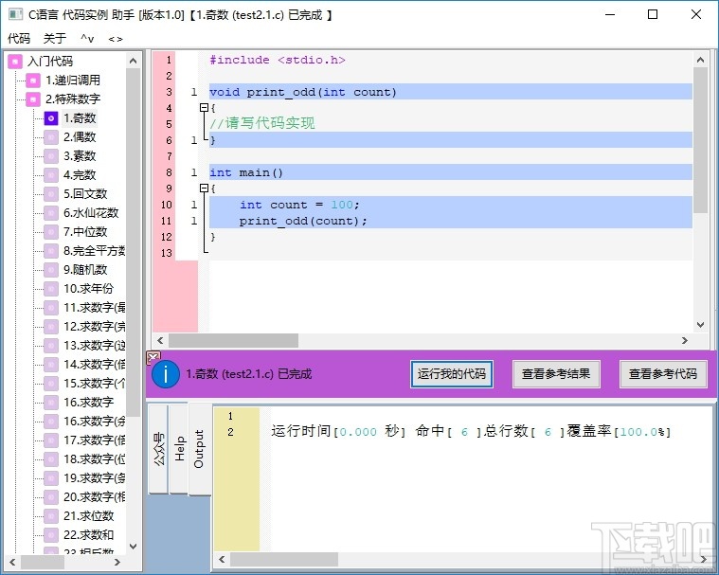Viewport: 719px width, 575px height.
Task: Switch to the 公众号 tab
Action: click(158, 448)
